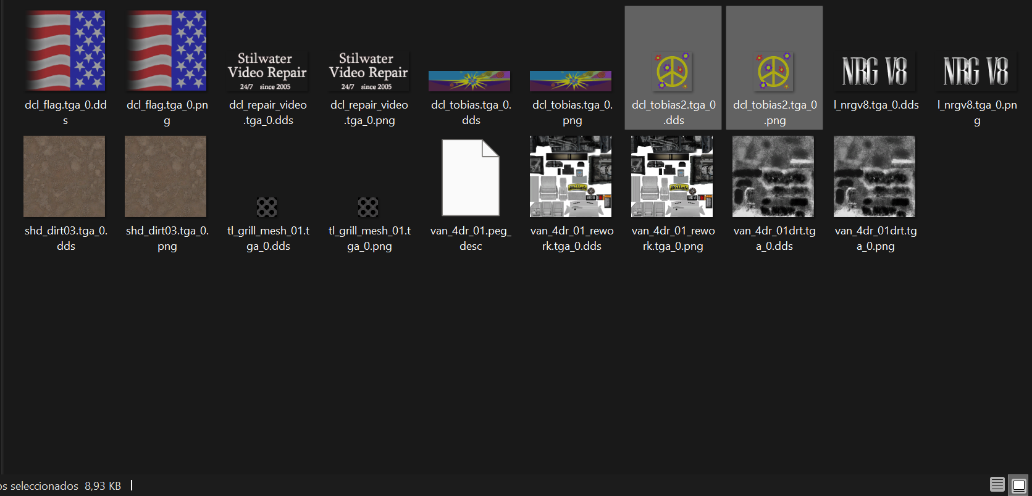1032x496 pixels.
Task: Click the van_4dr_01drt.tga_0.png file name
Action: coord(876,238)
